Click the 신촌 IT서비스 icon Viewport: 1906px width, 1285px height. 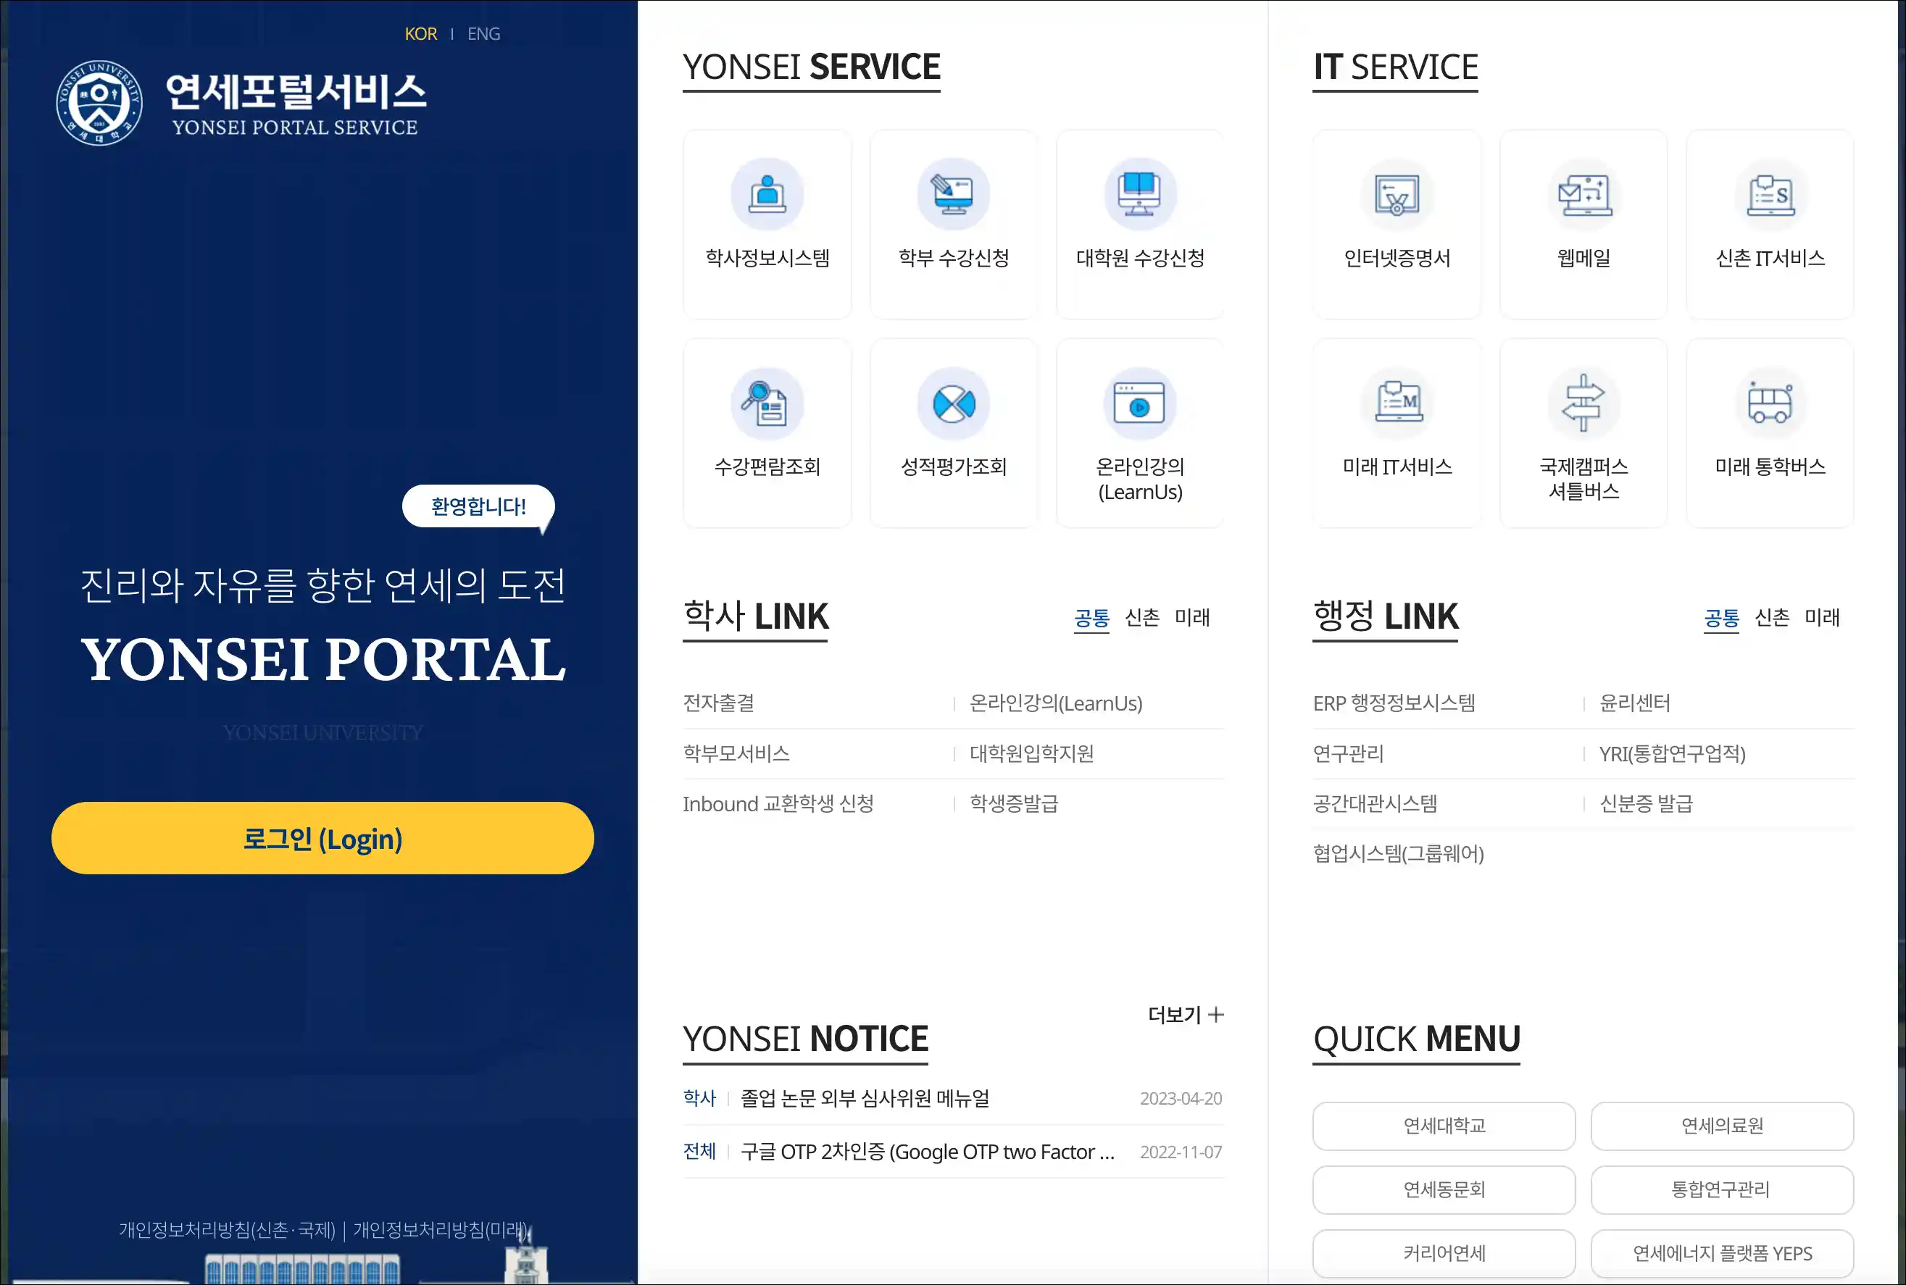1770,194
